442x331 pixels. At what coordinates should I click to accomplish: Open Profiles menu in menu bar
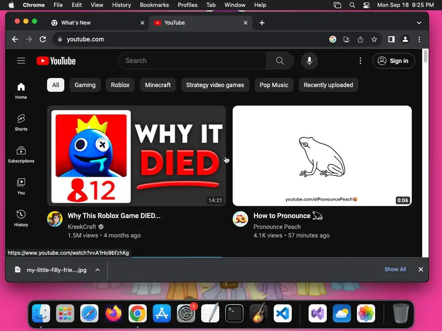point(187,5)
